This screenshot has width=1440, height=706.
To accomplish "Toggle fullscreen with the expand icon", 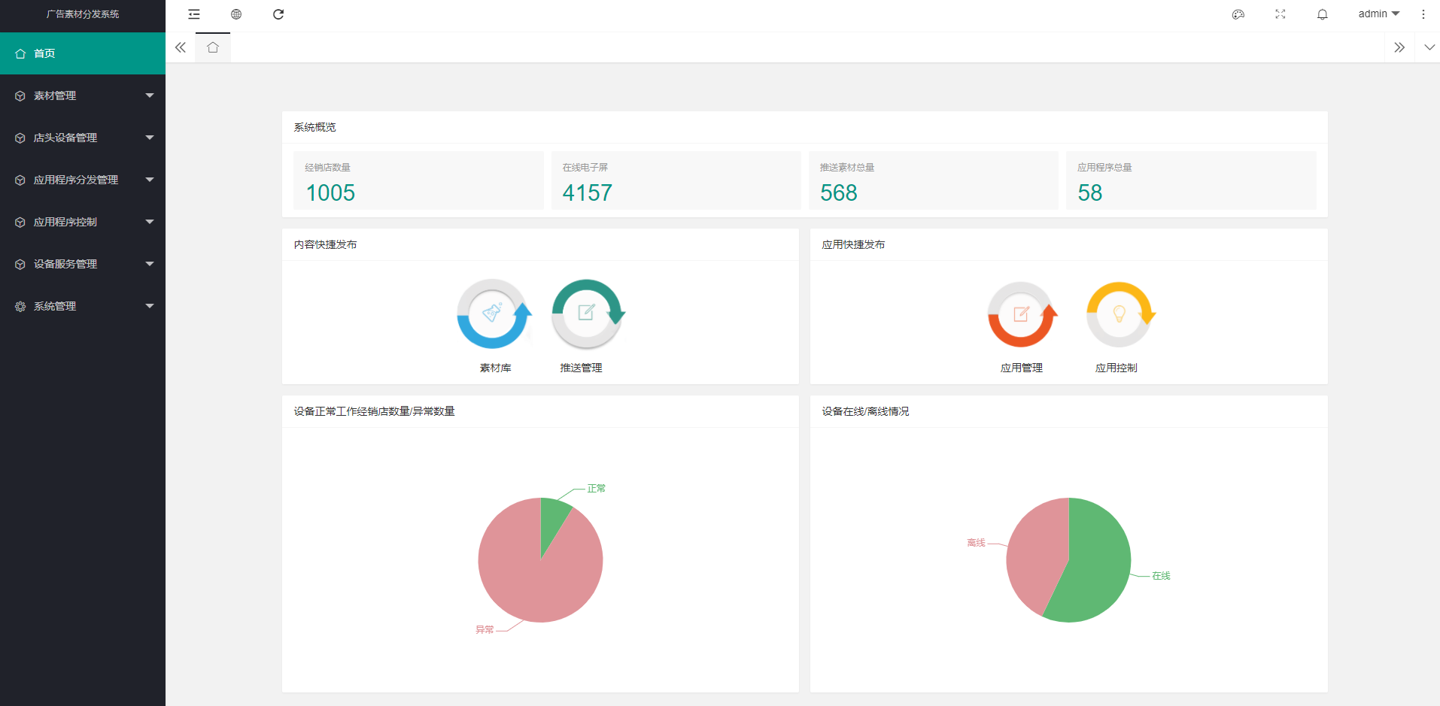I will 1281,14.
